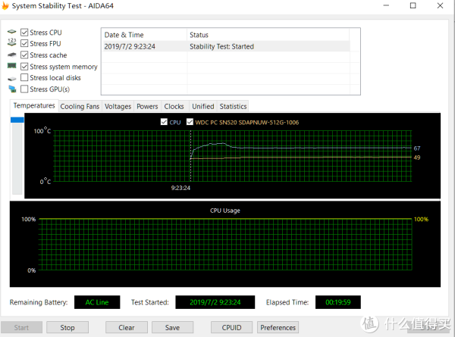This screenshot has width=455, height=337.
Task: Switch to the Statistics tab
Action: (x=233, y=106)
